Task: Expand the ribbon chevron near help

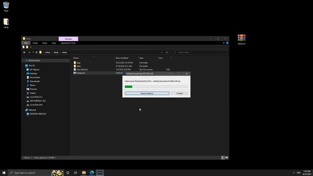Action: click(x=224, y=43)
